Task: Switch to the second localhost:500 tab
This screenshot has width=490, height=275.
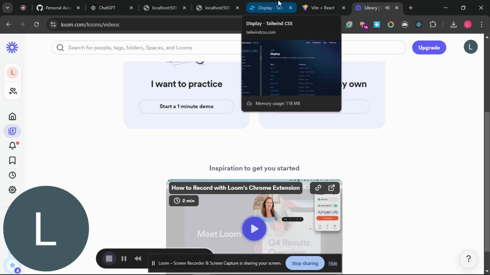Action: pos(217,8)
